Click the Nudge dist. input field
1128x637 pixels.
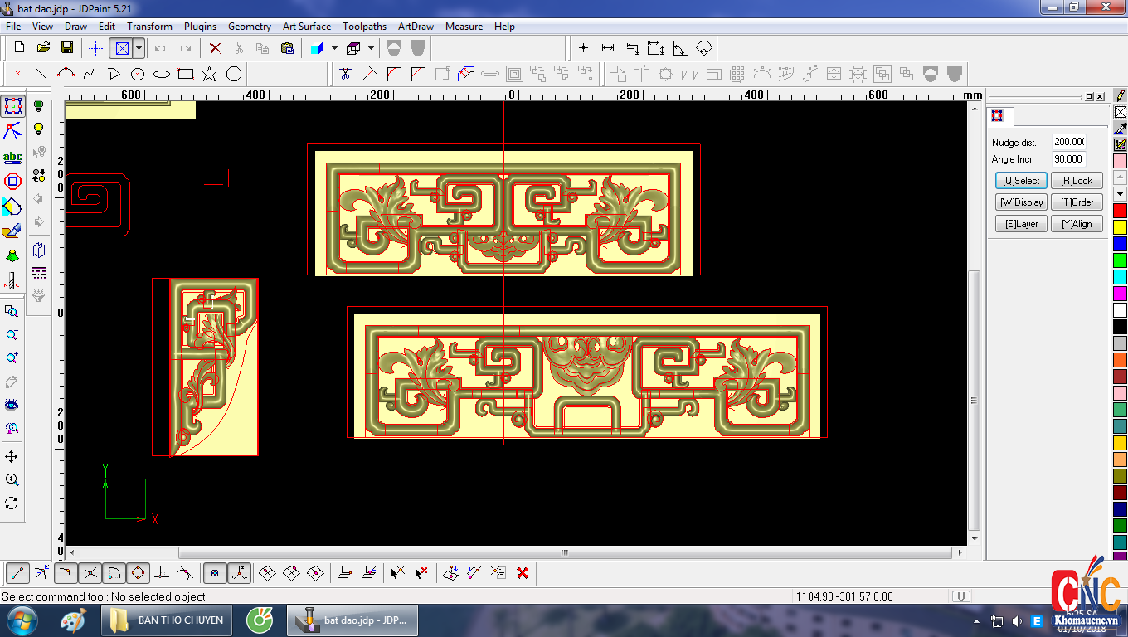(x=1068, y=142)
